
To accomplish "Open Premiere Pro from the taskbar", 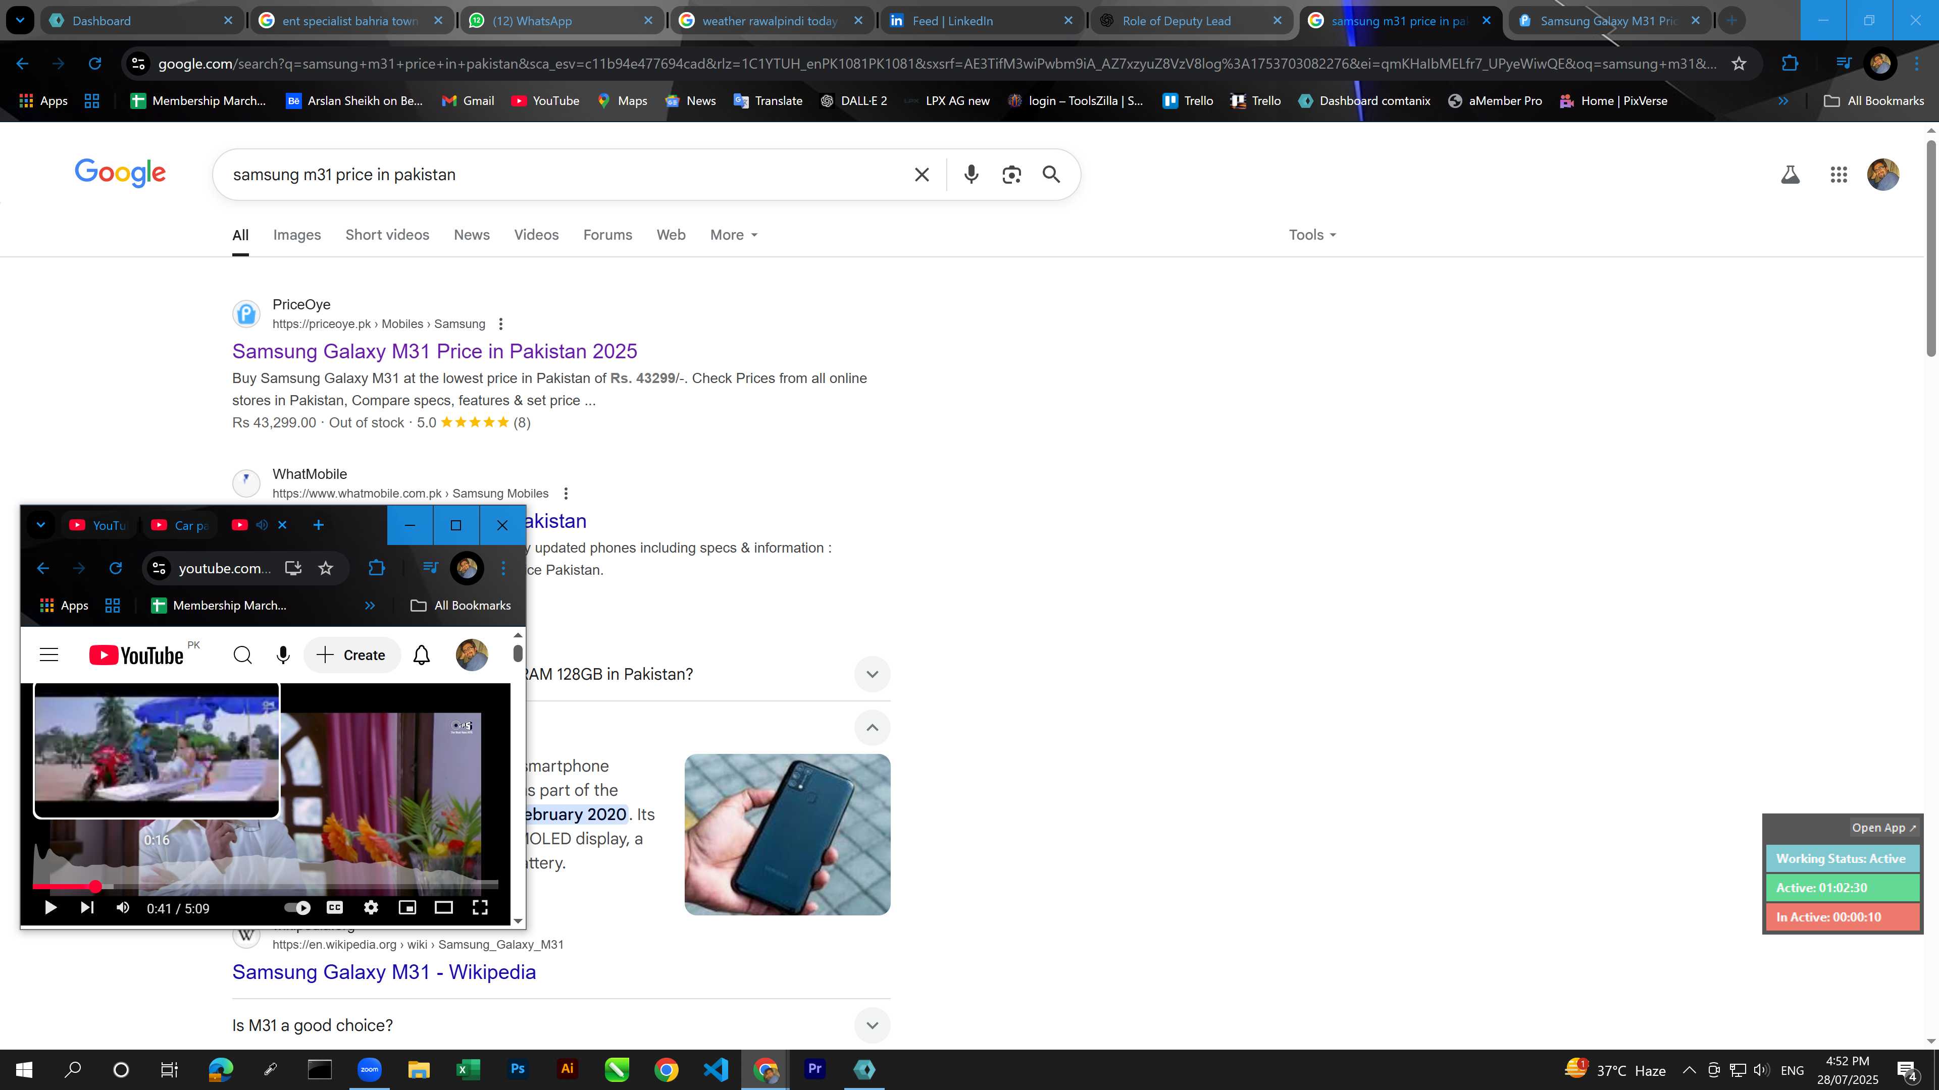I will click(x=815, y=1069).
